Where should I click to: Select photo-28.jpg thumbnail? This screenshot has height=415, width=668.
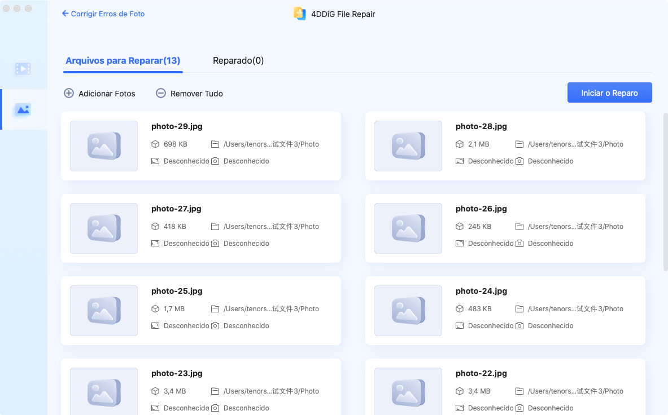(x=408, y=146)
